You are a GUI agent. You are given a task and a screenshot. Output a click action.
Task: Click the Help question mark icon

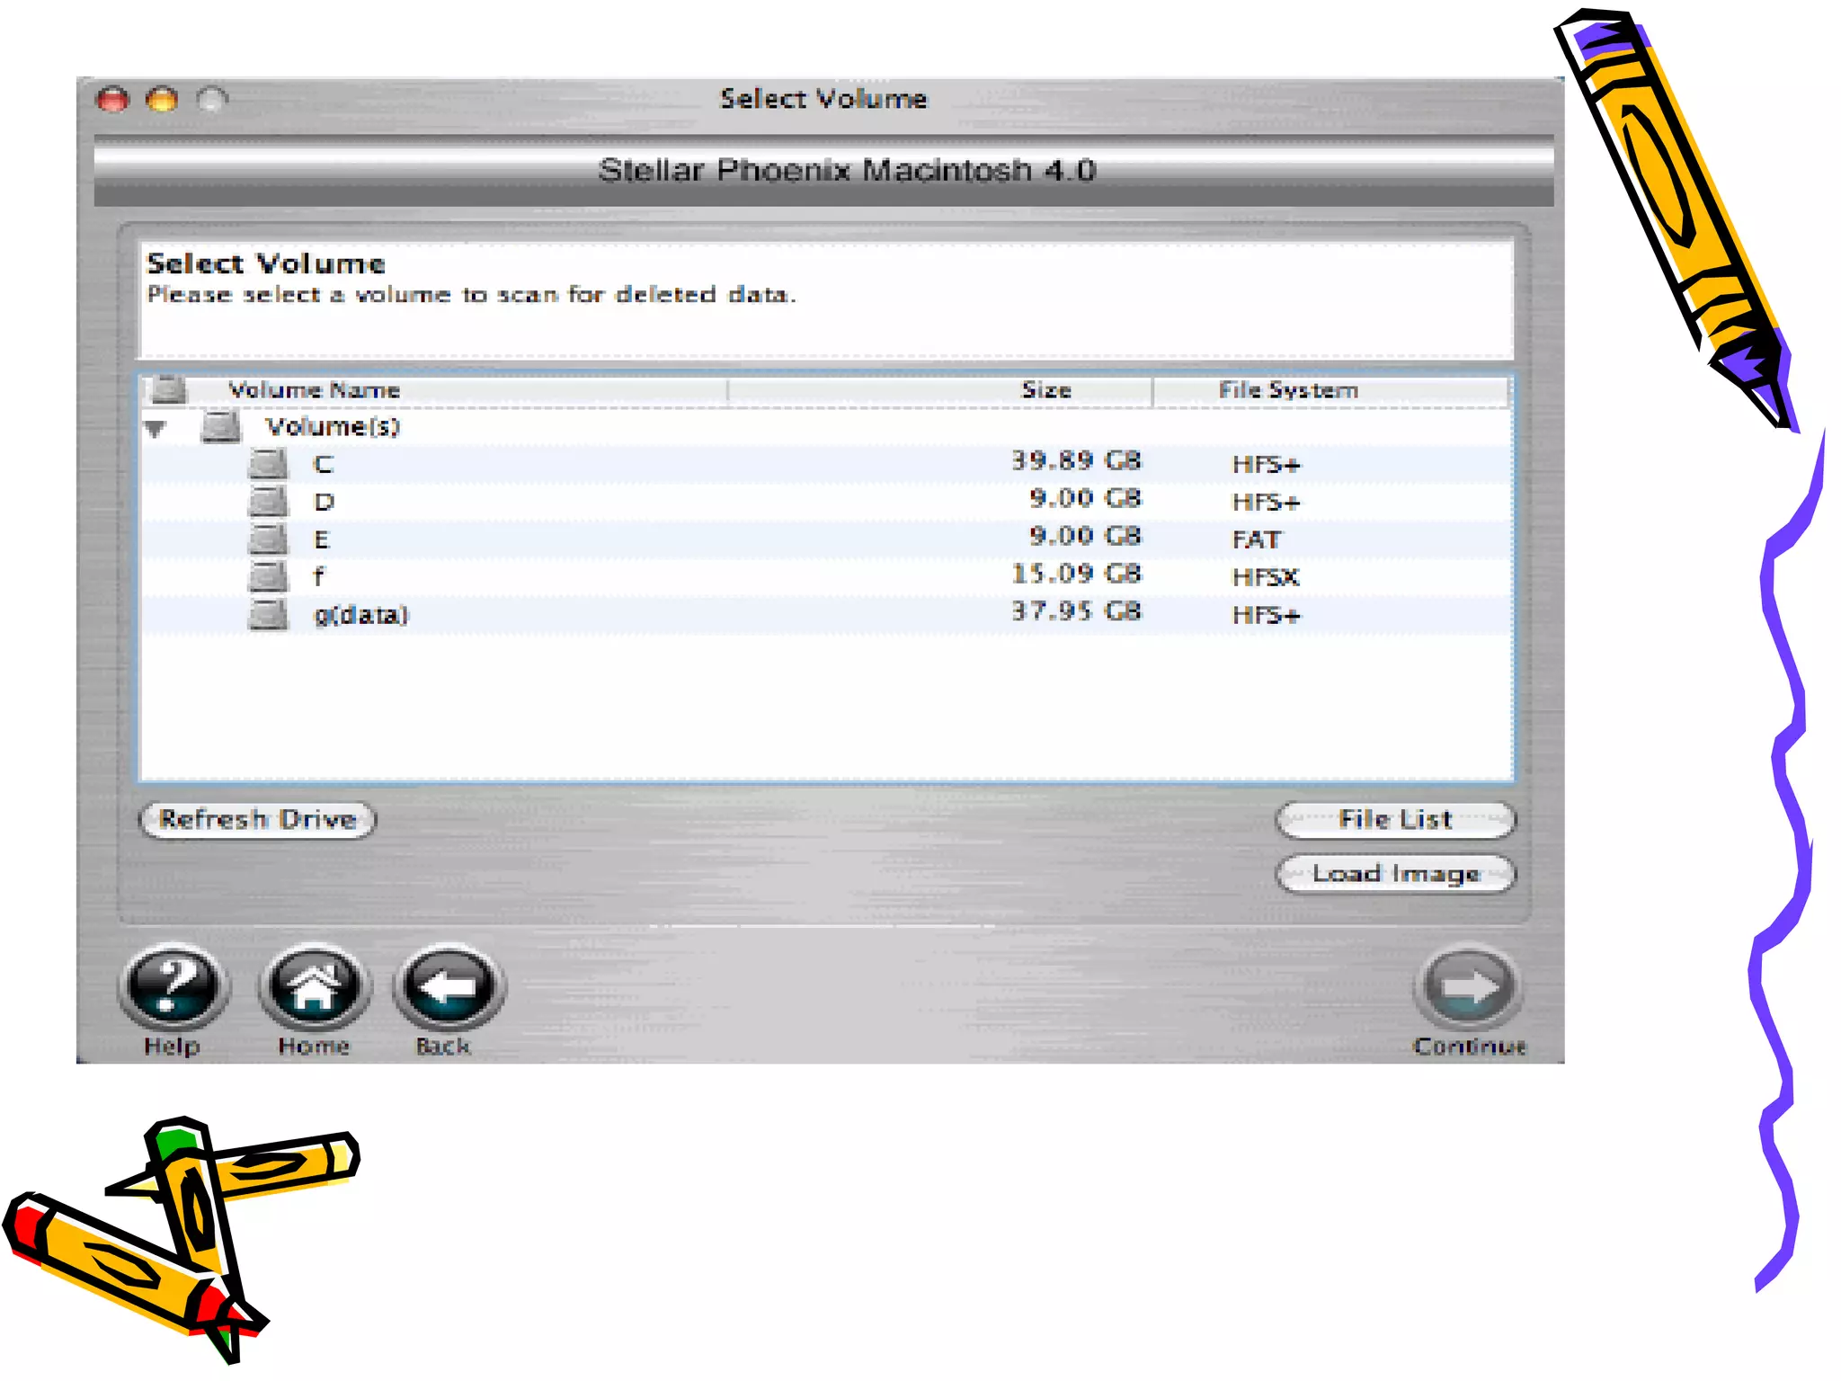coord(173,985)
